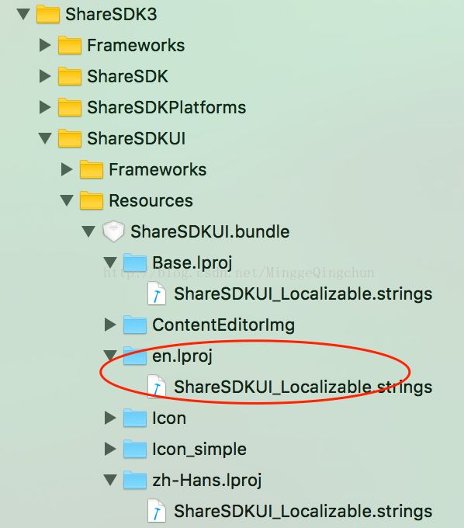
Task: Expand ShareSDKPlatforms folder disclosure triangle
Action: coord(45,107)
